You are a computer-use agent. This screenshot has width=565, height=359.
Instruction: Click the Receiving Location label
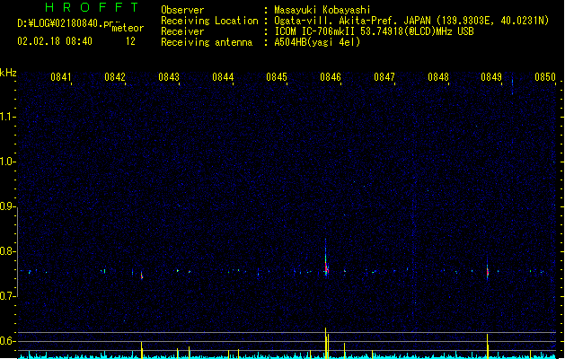(x=209, y=21)
